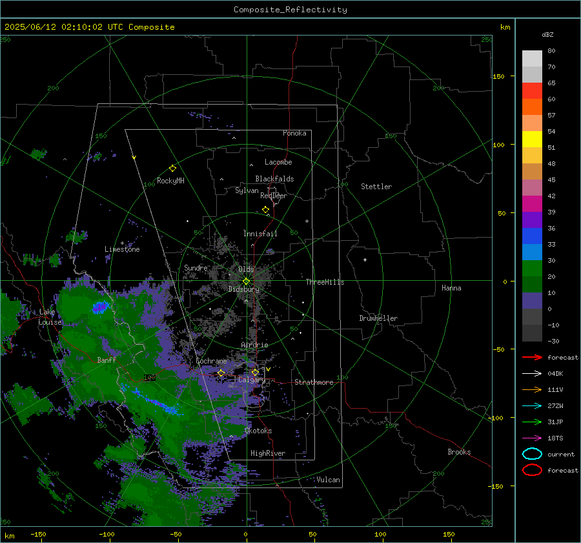
Task: Click the -30 value on the dBZ scale
Action: pos(553,341)
